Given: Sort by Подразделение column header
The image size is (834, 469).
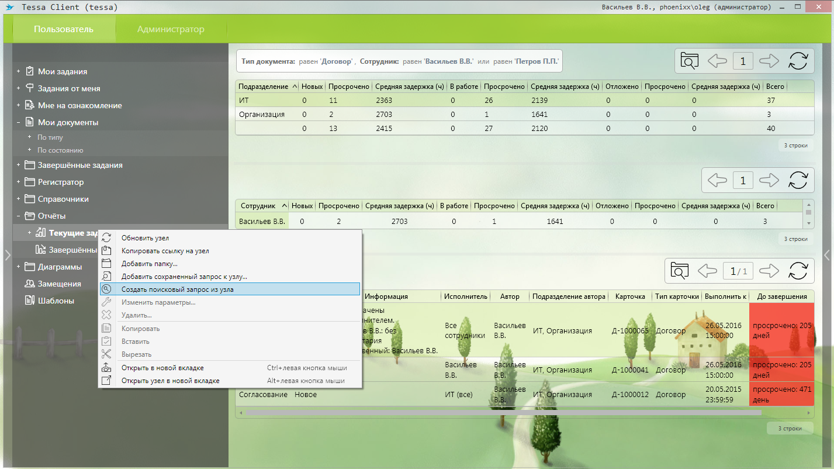Looking at the screenshot, I should tap(267, 86).
